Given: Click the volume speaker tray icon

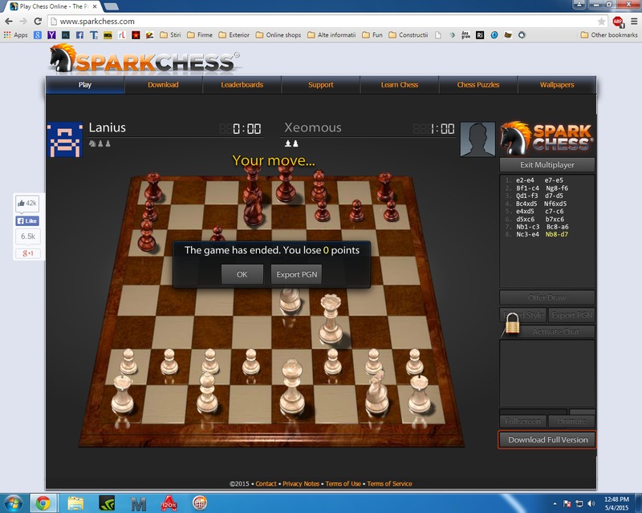Looking at the screenshot, I should pos(591,503).
